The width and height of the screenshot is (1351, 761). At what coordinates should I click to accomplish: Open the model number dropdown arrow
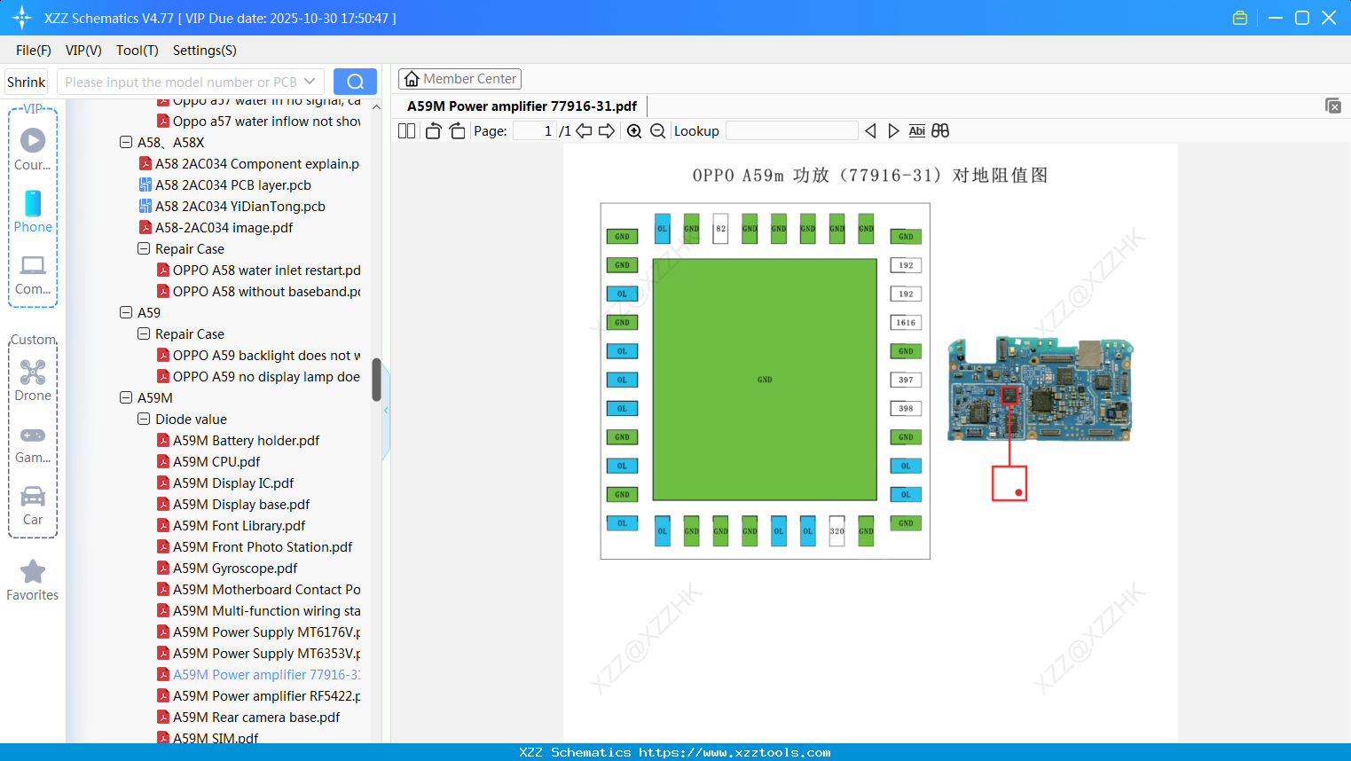(310, 82)
